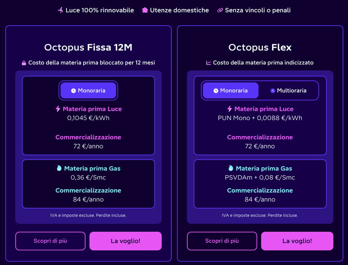Click the house icon next to Utenze domestiche
348x265 pixels.
click(145, 10)
